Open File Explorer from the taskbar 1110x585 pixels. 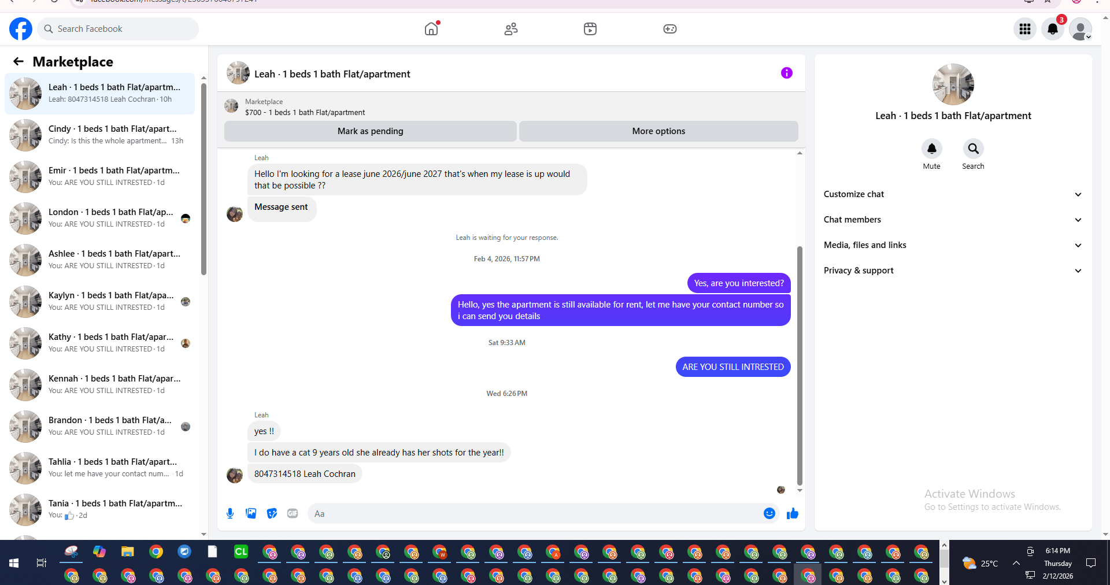(x=128, y=551)
